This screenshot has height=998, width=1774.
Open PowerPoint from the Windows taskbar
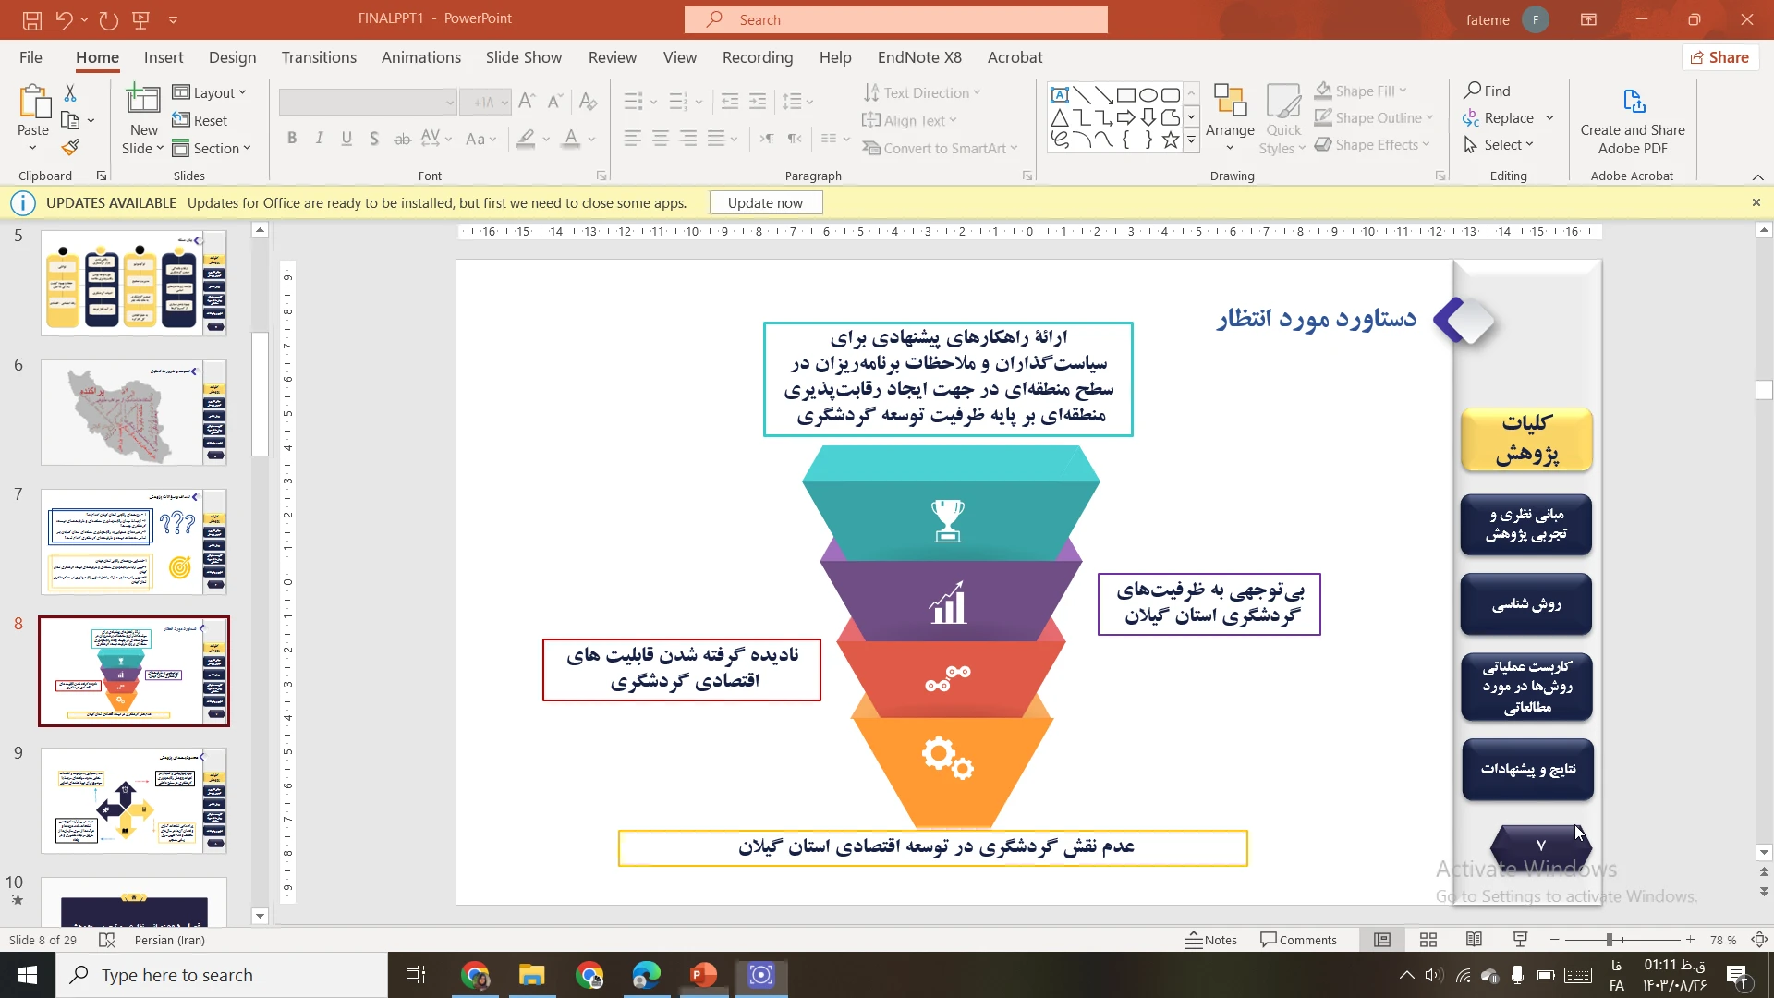pos(703,975)
